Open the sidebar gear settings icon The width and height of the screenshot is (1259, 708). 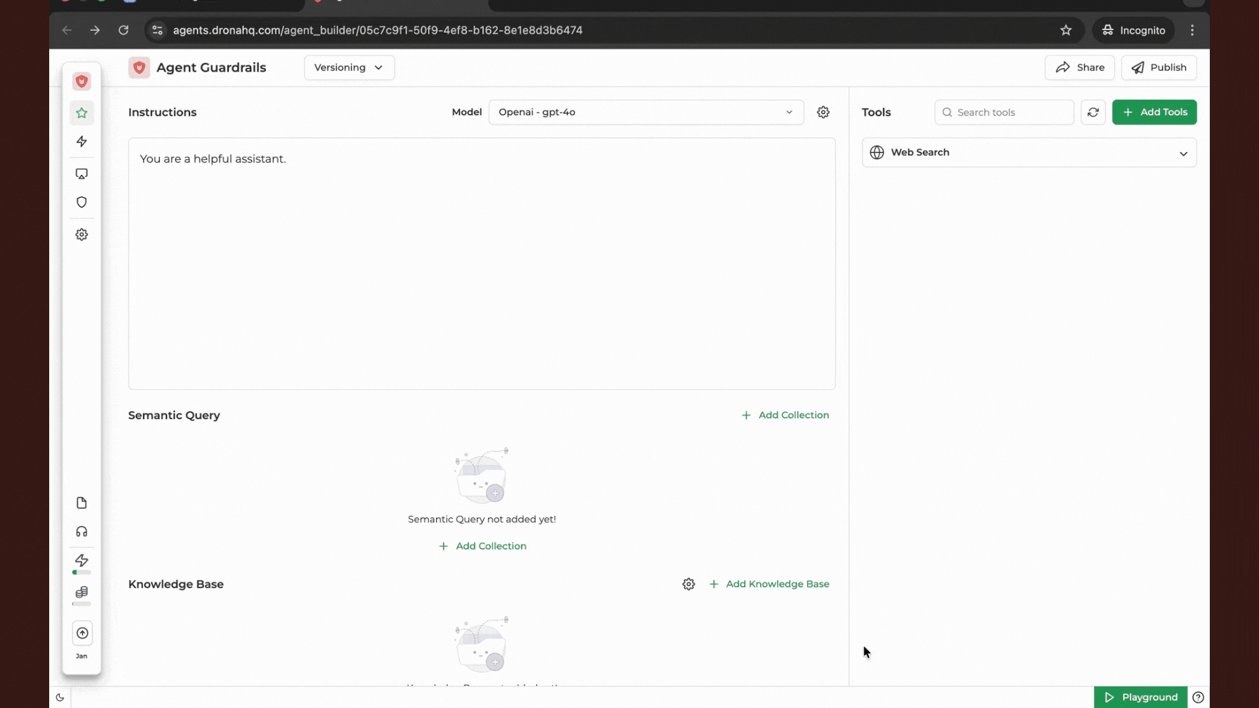[x=81, y=235]
